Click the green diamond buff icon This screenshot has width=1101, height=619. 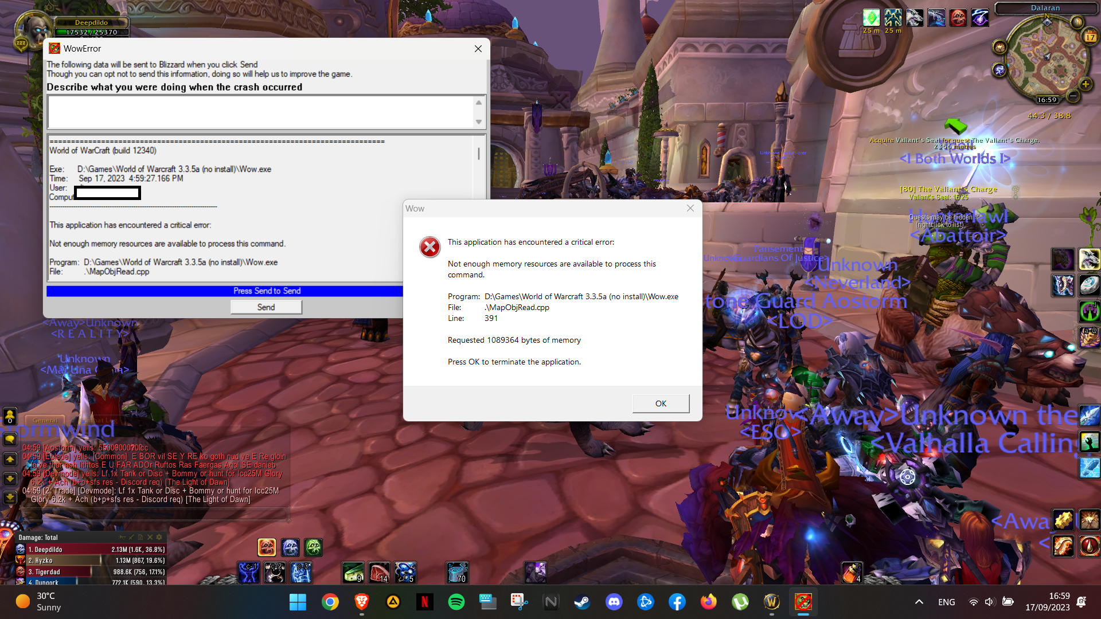coord(871,18)
